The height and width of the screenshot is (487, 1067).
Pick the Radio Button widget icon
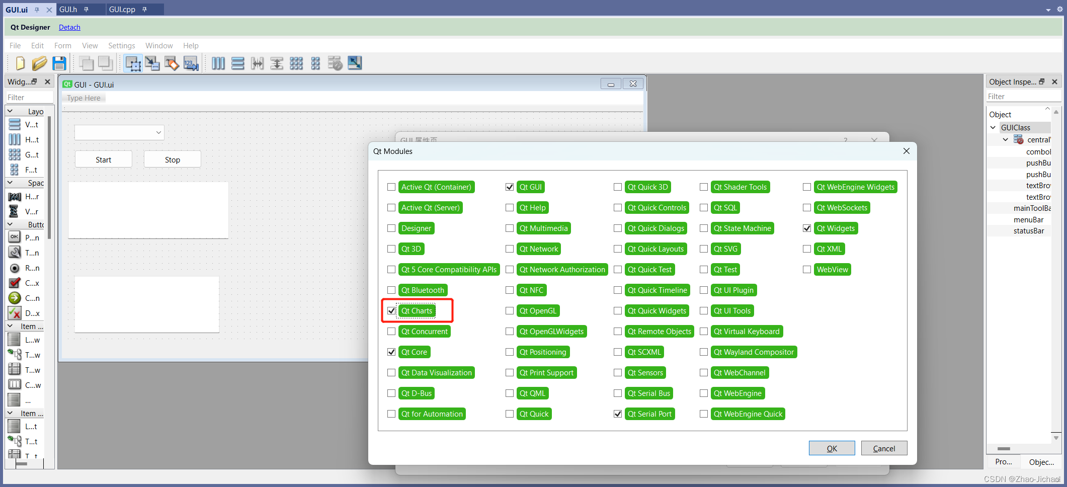[x=15, y=268]
